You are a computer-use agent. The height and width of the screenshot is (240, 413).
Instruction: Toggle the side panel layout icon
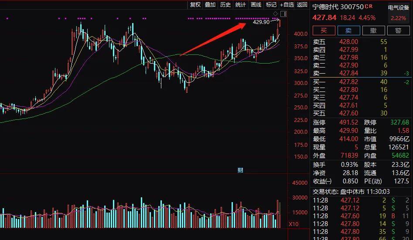(x=283, y=14)
